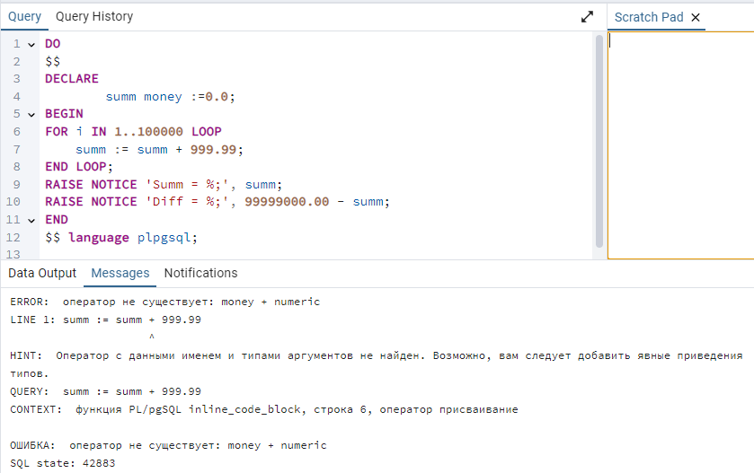This screenshot has width=754, height=473.
Task: Click the 'QUERY: summ := summ + 999.99' line
Action: [x=105, y=391]
